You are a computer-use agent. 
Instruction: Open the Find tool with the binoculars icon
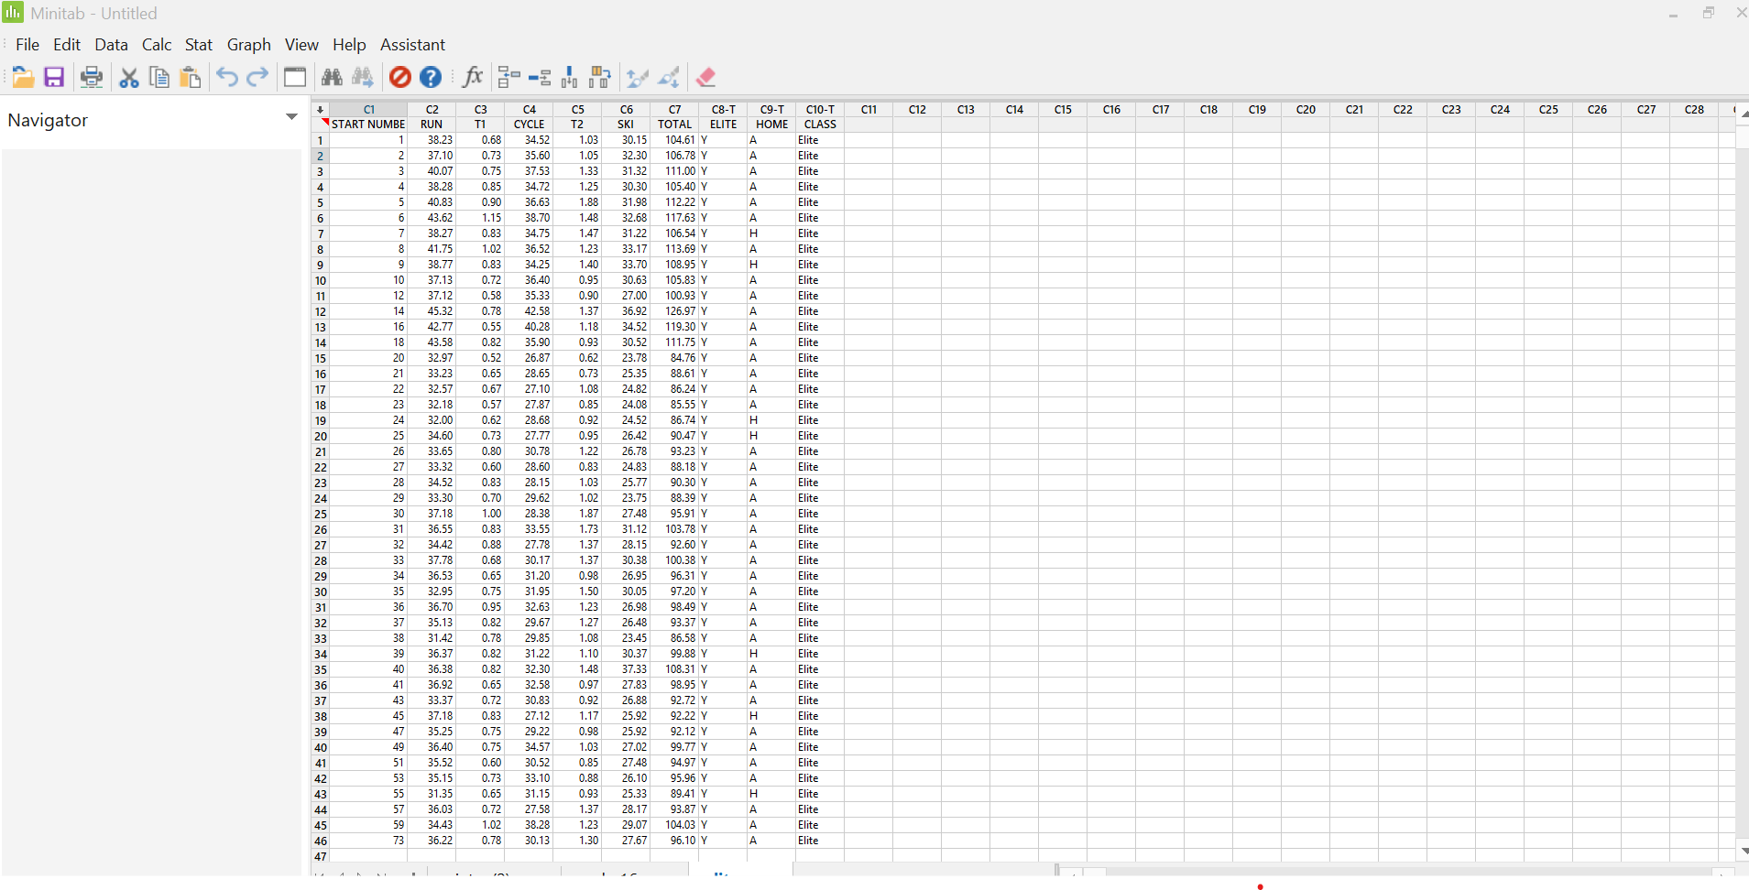point(333,77)
